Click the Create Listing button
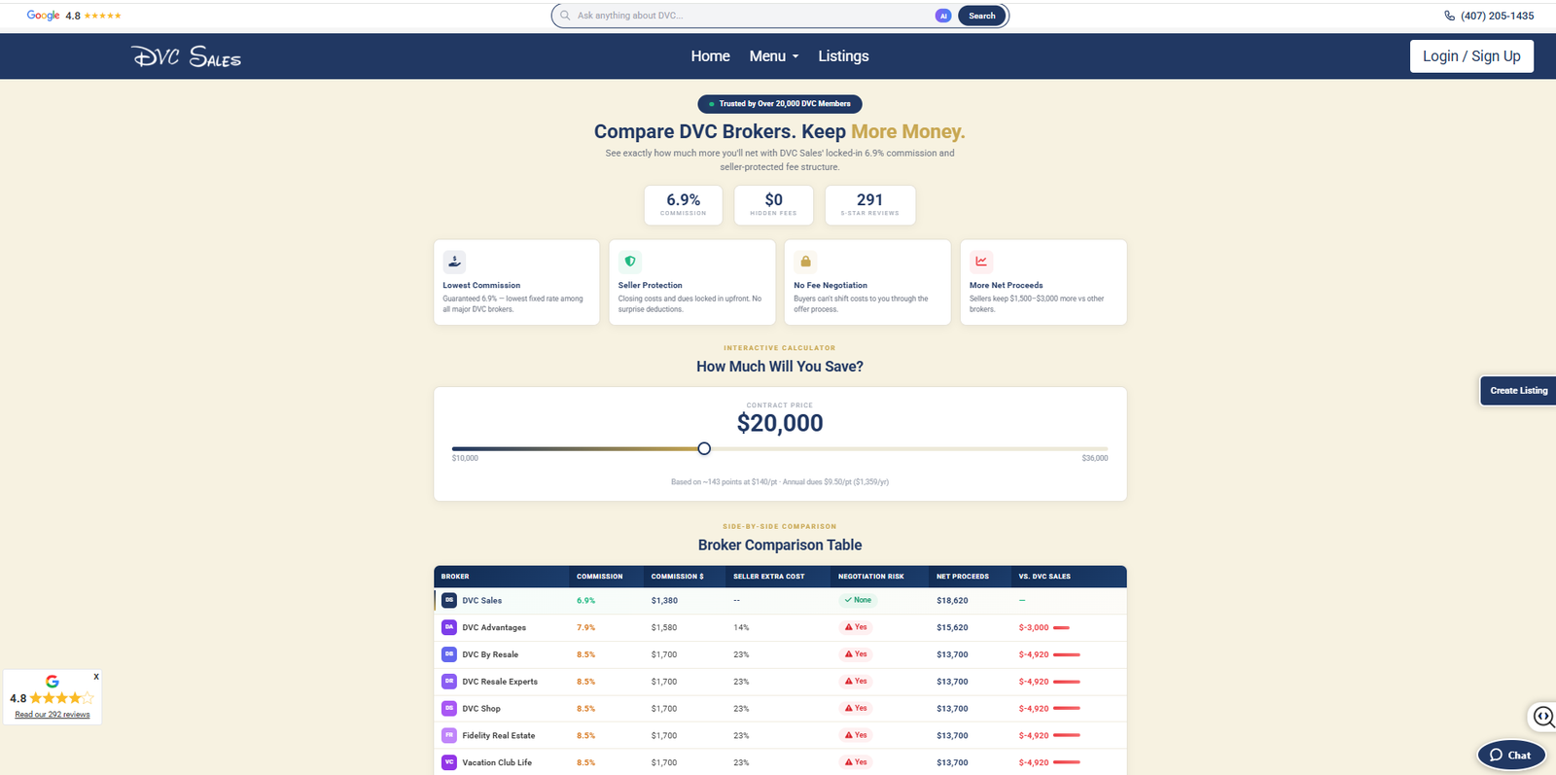 tap(1518, 391)
